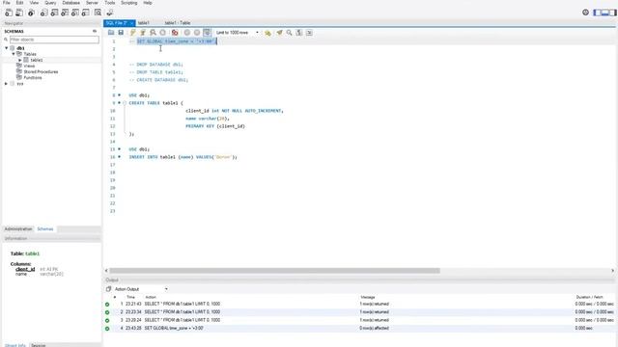Viewport: 618px width, 347px height.
Task: Switch to the table1 result tab
Action: pyautogui.click(x=144, y=23)
